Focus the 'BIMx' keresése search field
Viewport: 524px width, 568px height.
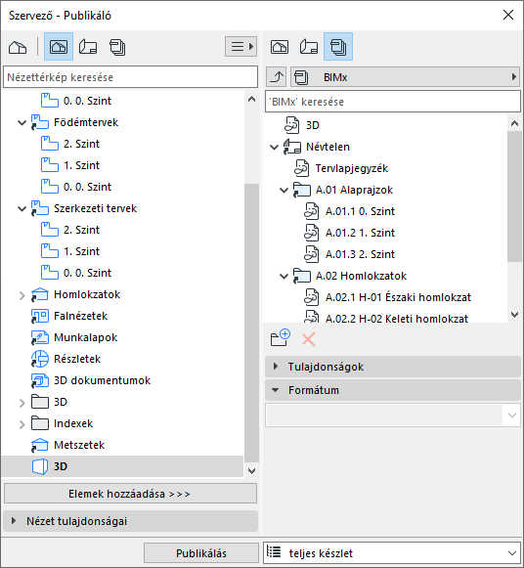point(393,102)
